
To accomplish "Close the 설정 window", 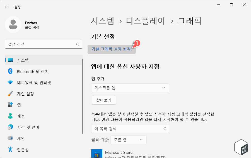I will point(244,5).
